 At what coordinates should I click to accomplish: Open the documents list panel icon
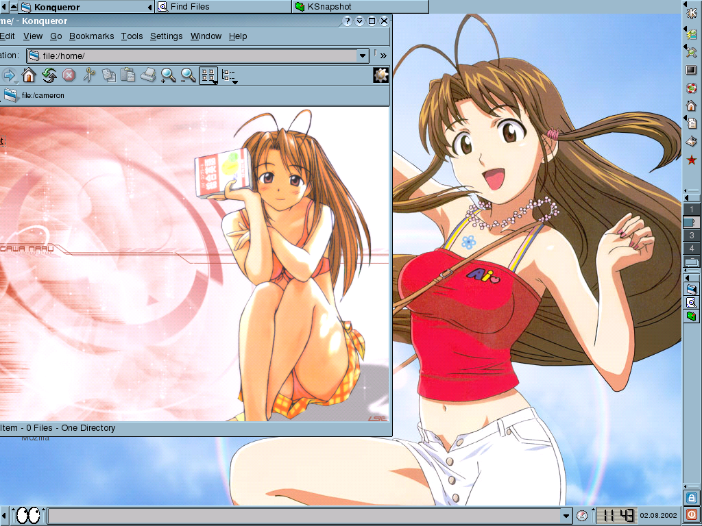[692, 123]
